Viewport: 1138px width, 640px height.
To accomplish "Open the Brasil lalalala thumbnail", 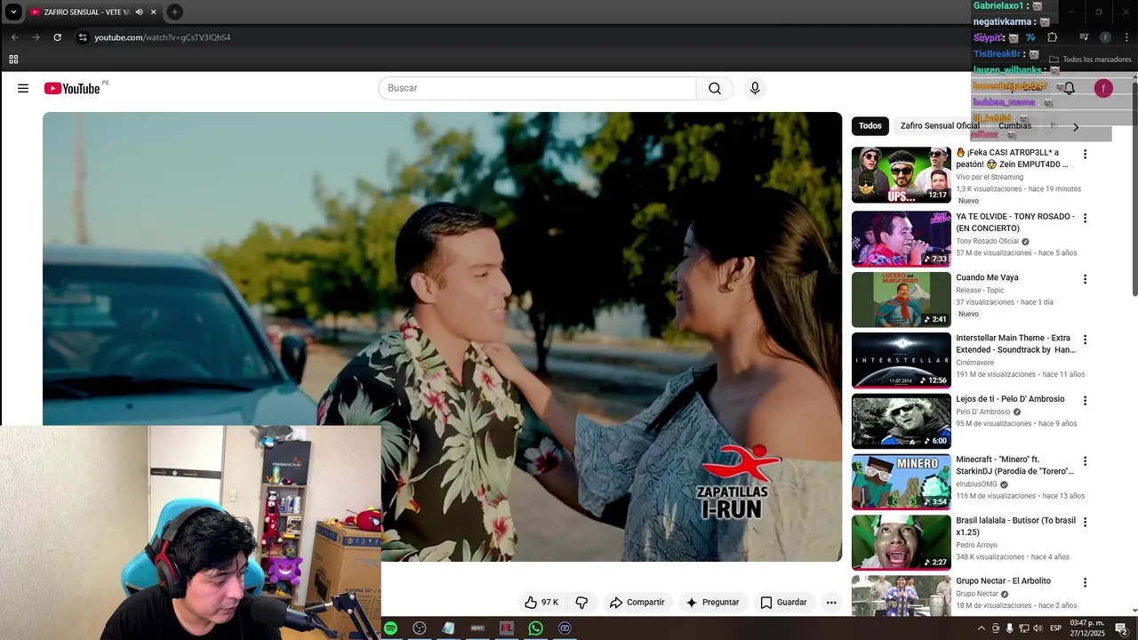I will 902,542.
